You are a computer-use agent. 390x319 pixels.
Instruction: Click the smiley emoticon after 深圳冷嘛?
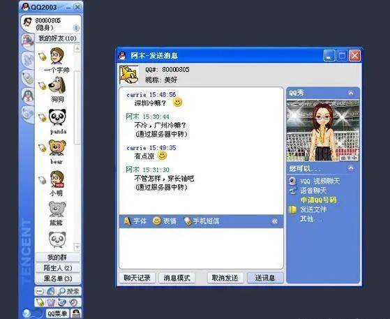(177, 102)
